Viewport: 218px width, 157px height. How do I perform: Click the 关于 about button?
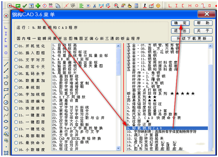click(203, 31)
